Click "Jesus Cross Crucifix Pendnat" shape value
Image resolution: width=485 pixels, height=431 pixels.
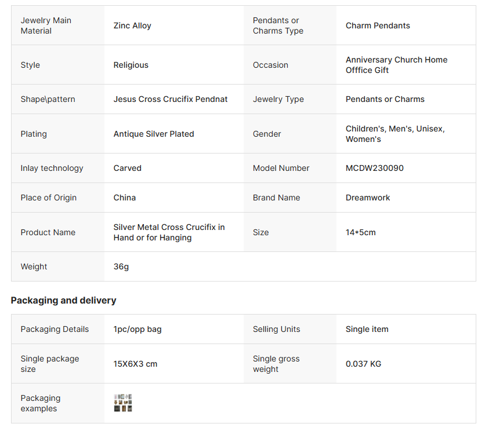pyautogui.click(x=171, y=99)
